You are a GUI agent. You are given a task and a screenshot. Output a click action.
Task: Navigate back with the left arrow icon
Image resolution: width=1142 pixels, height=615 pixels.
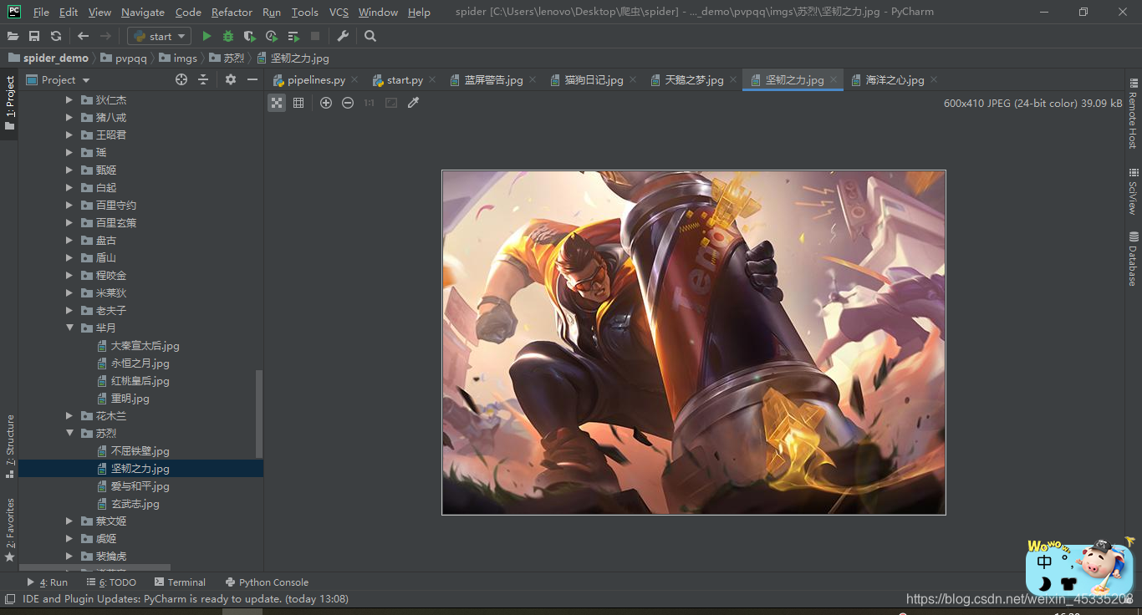[83, 36]
